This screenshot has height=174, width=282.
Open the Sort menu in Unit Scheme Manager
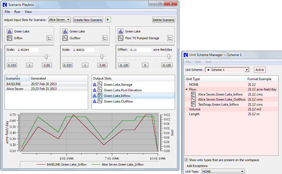pos(208,62)
